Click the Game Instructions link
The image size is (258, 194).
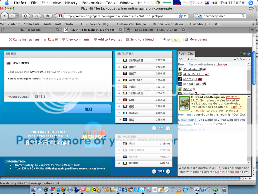[26, 39]
